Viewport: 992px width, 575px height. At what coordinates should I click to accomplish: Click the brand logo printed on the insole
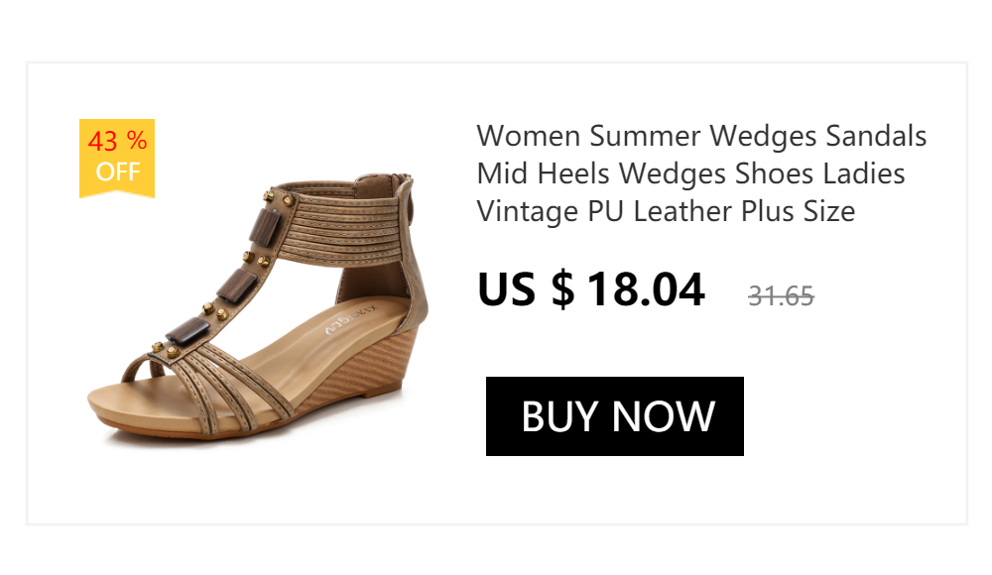coord(350,319)
